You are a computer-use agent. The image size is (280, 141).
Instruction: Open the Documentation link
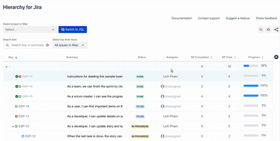(x=182, y=18)
